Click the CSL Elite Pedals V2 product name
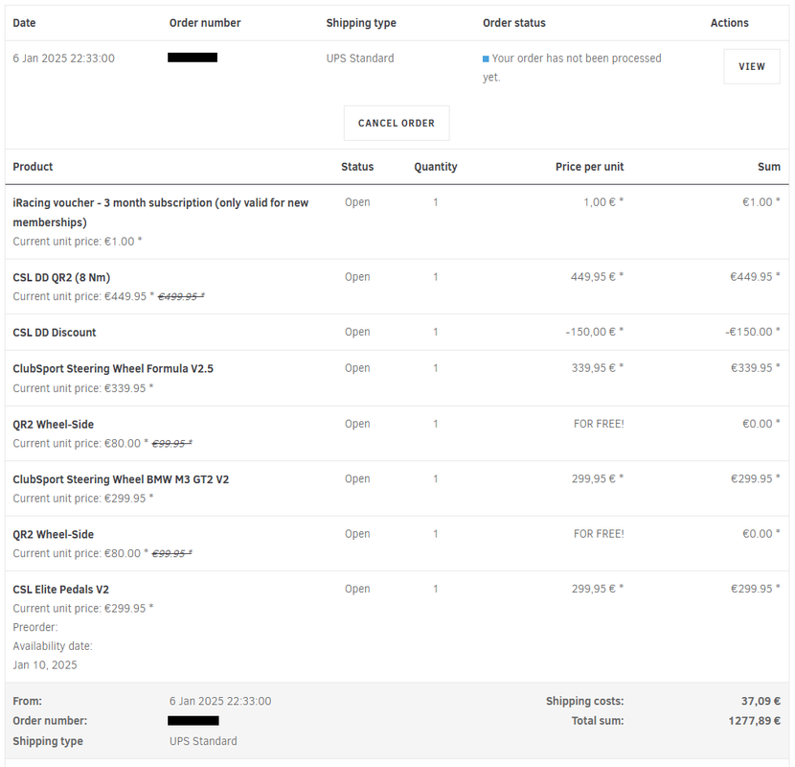The image size is (795, 767). [61, 590]
